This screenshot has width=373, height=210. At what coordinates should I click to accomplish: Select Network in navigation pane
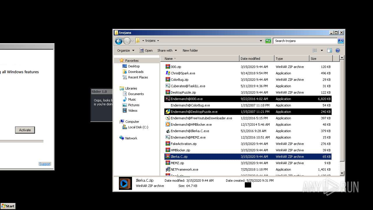[131, 138]
